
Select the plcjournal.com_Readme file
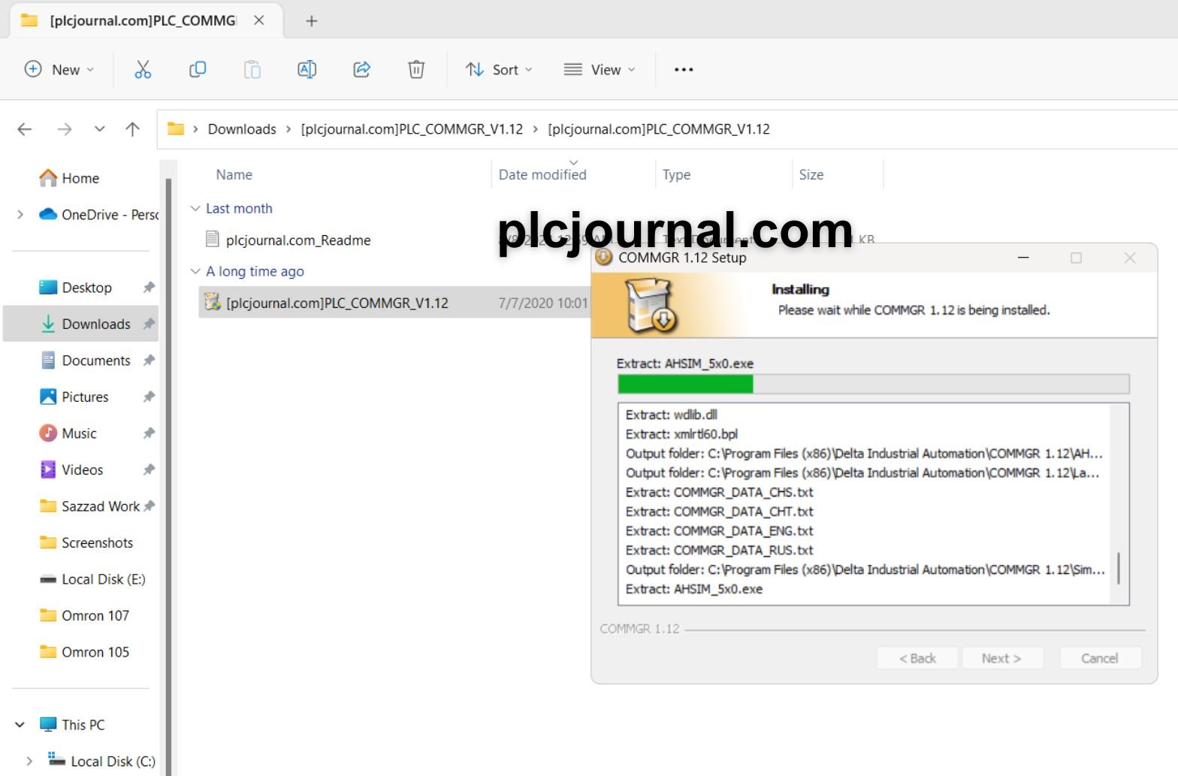(x=298, y=240)
